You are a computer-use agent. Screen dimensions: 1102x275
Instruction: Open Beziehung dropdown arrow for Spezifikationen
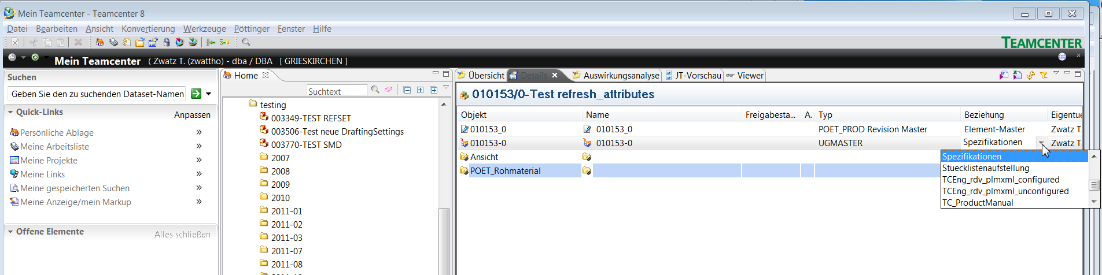click(x=1041, y=143)
